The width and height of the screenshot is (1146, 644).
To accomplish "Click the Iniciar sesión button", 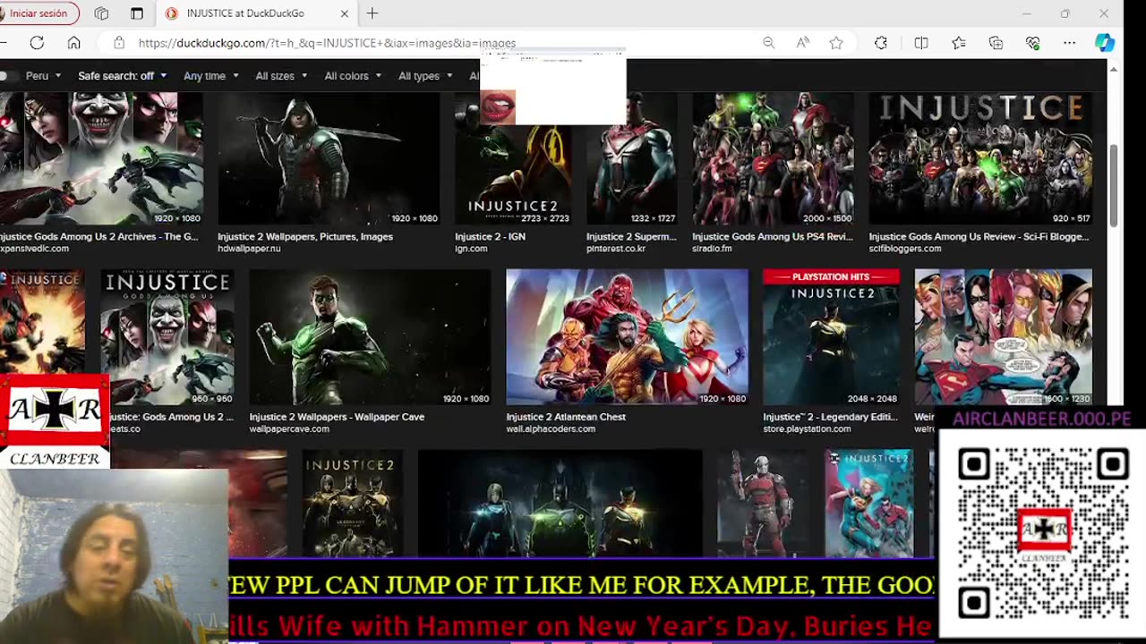I will point(38,13).
